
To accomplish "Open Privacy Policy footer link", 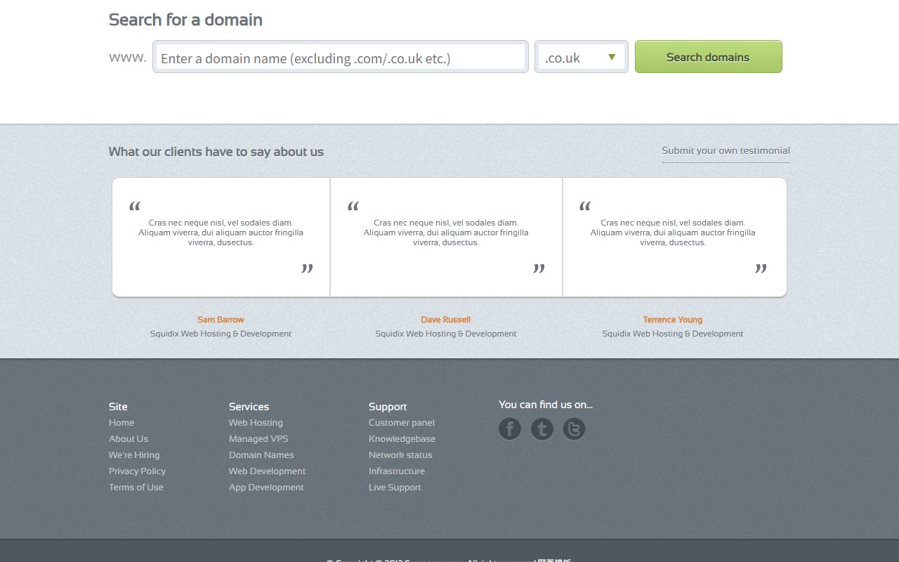I will click(137, 471).
